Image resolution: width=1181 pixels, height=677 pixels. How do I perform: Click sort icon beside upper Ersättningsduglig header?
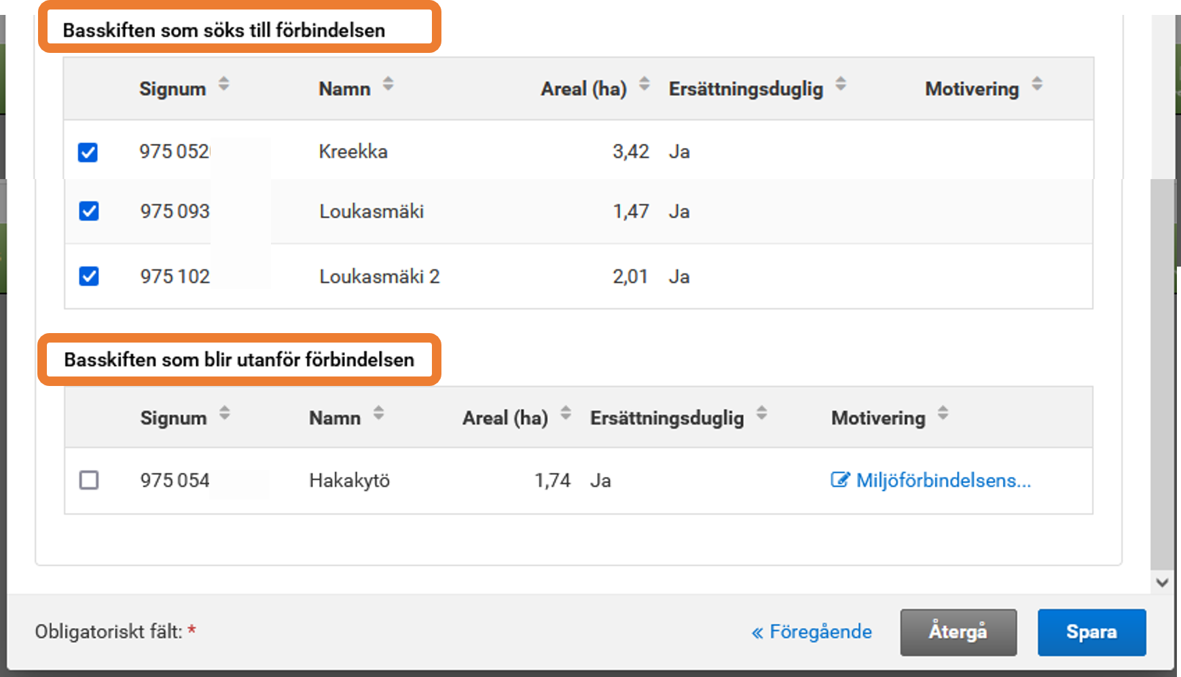[x=841, y=85]
